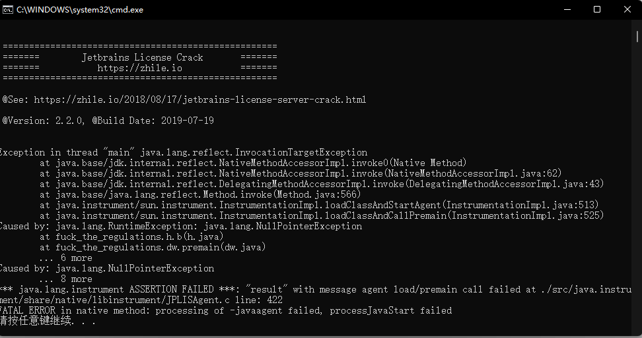Click the Build Date 2019-07-19 text
The image size is (642, 338).
pos(153,121)
